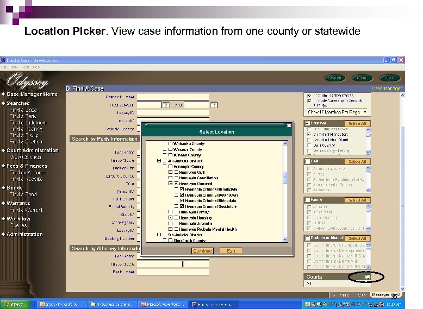Open the Tools menu

(x=26, y=67)
